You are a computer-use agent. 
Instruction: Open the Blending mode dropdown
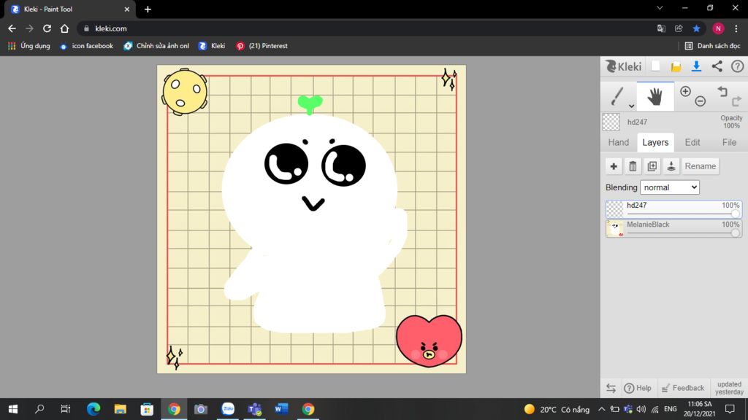point(670,187)
